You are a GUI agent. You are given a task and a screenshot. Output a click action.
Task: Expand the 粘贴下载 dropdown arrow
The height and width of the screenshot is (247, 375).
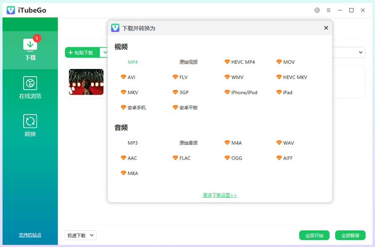click(105, 53)
